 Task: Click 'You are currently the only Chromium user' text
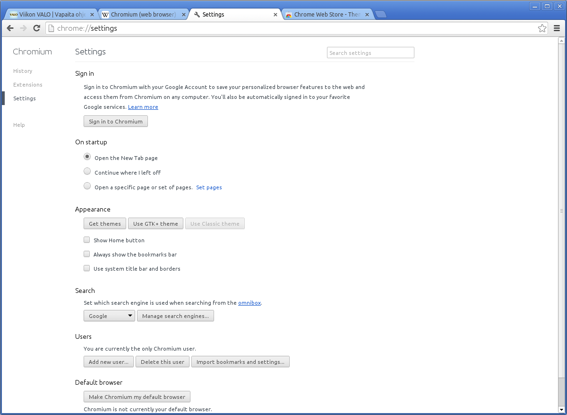pyautogui.click(x=140, y=349)
